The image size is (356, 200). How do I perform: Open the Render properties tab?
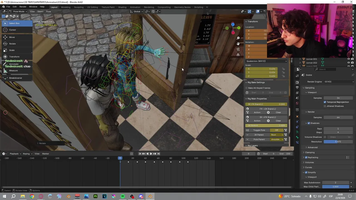click(x=297, y=82)
